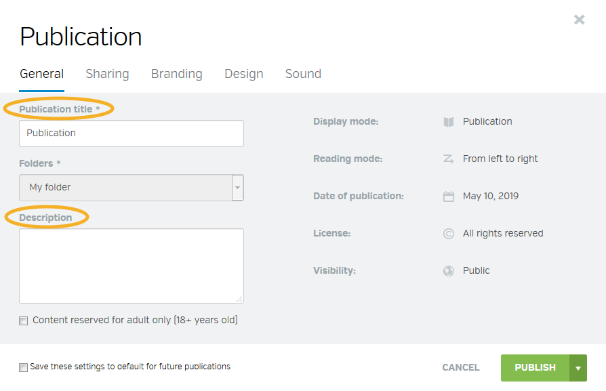Open the My folder dropdown

[132, 188]
